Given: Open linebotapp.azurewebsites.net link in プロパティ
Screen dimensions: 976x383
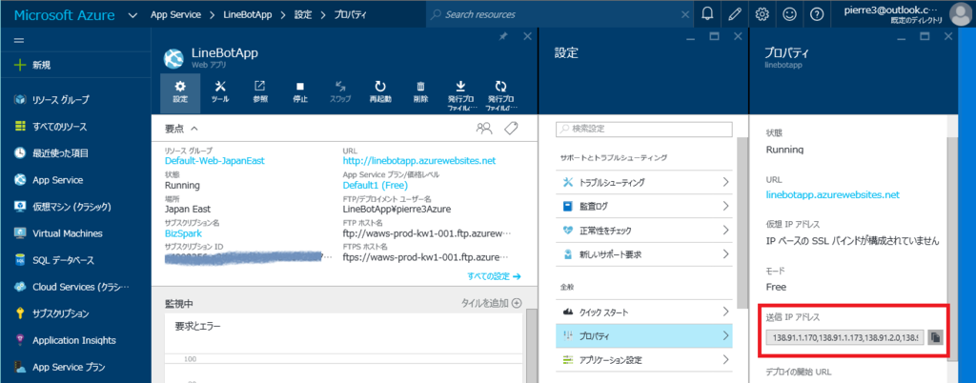Looking at the screenshot, I should (x=833, y=194).
